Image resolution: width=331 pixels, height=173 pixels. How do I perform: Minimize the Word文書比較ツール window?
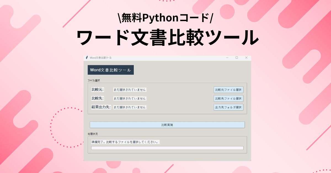click(227, 58)
